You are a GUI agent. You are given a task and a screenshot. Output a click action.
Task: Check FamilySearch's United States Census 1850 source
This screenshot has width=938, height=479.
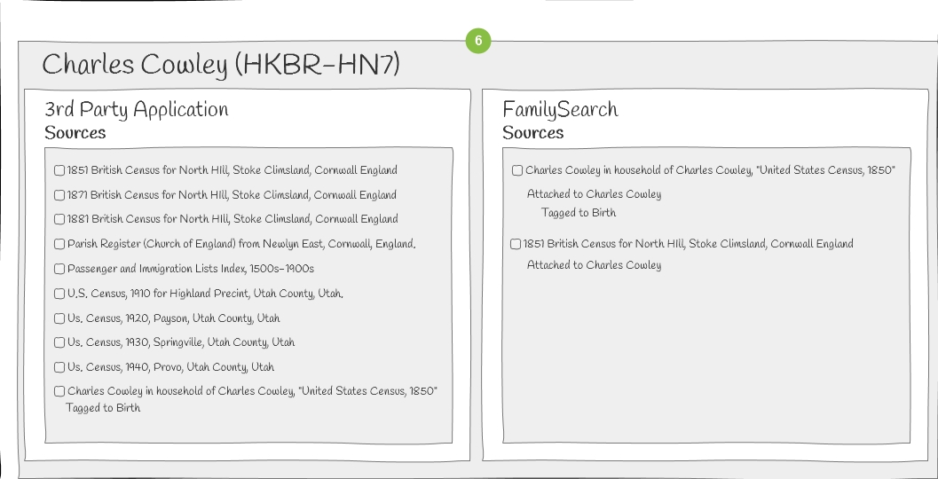[517, 170]
